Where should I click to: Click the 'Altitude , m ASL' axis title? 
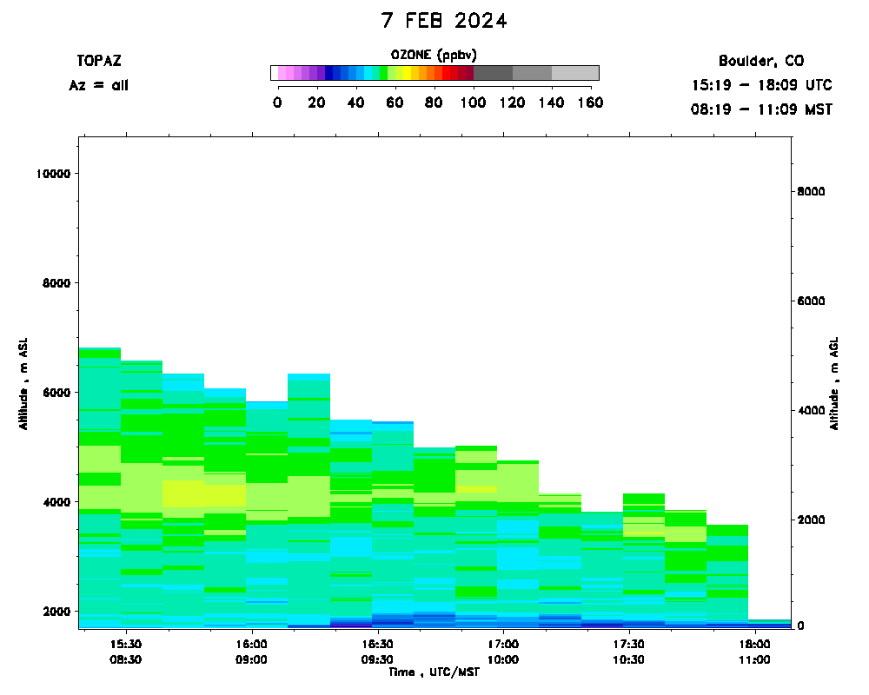[x=23, y=383]
